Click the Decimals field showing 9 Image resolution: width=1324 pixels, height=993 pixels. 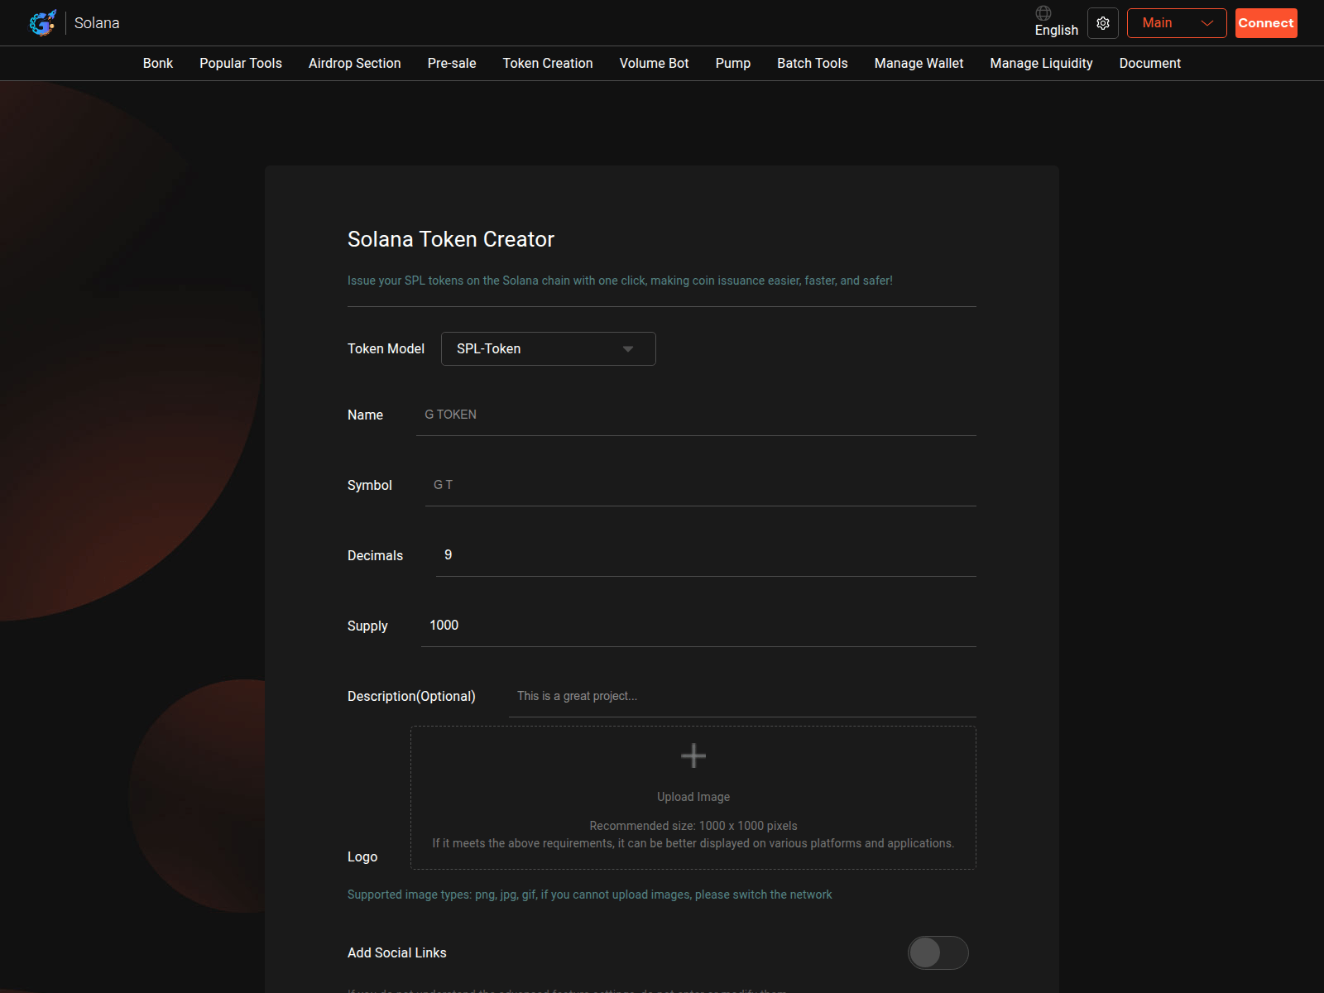pyautogui.click(x=705, y=555)
